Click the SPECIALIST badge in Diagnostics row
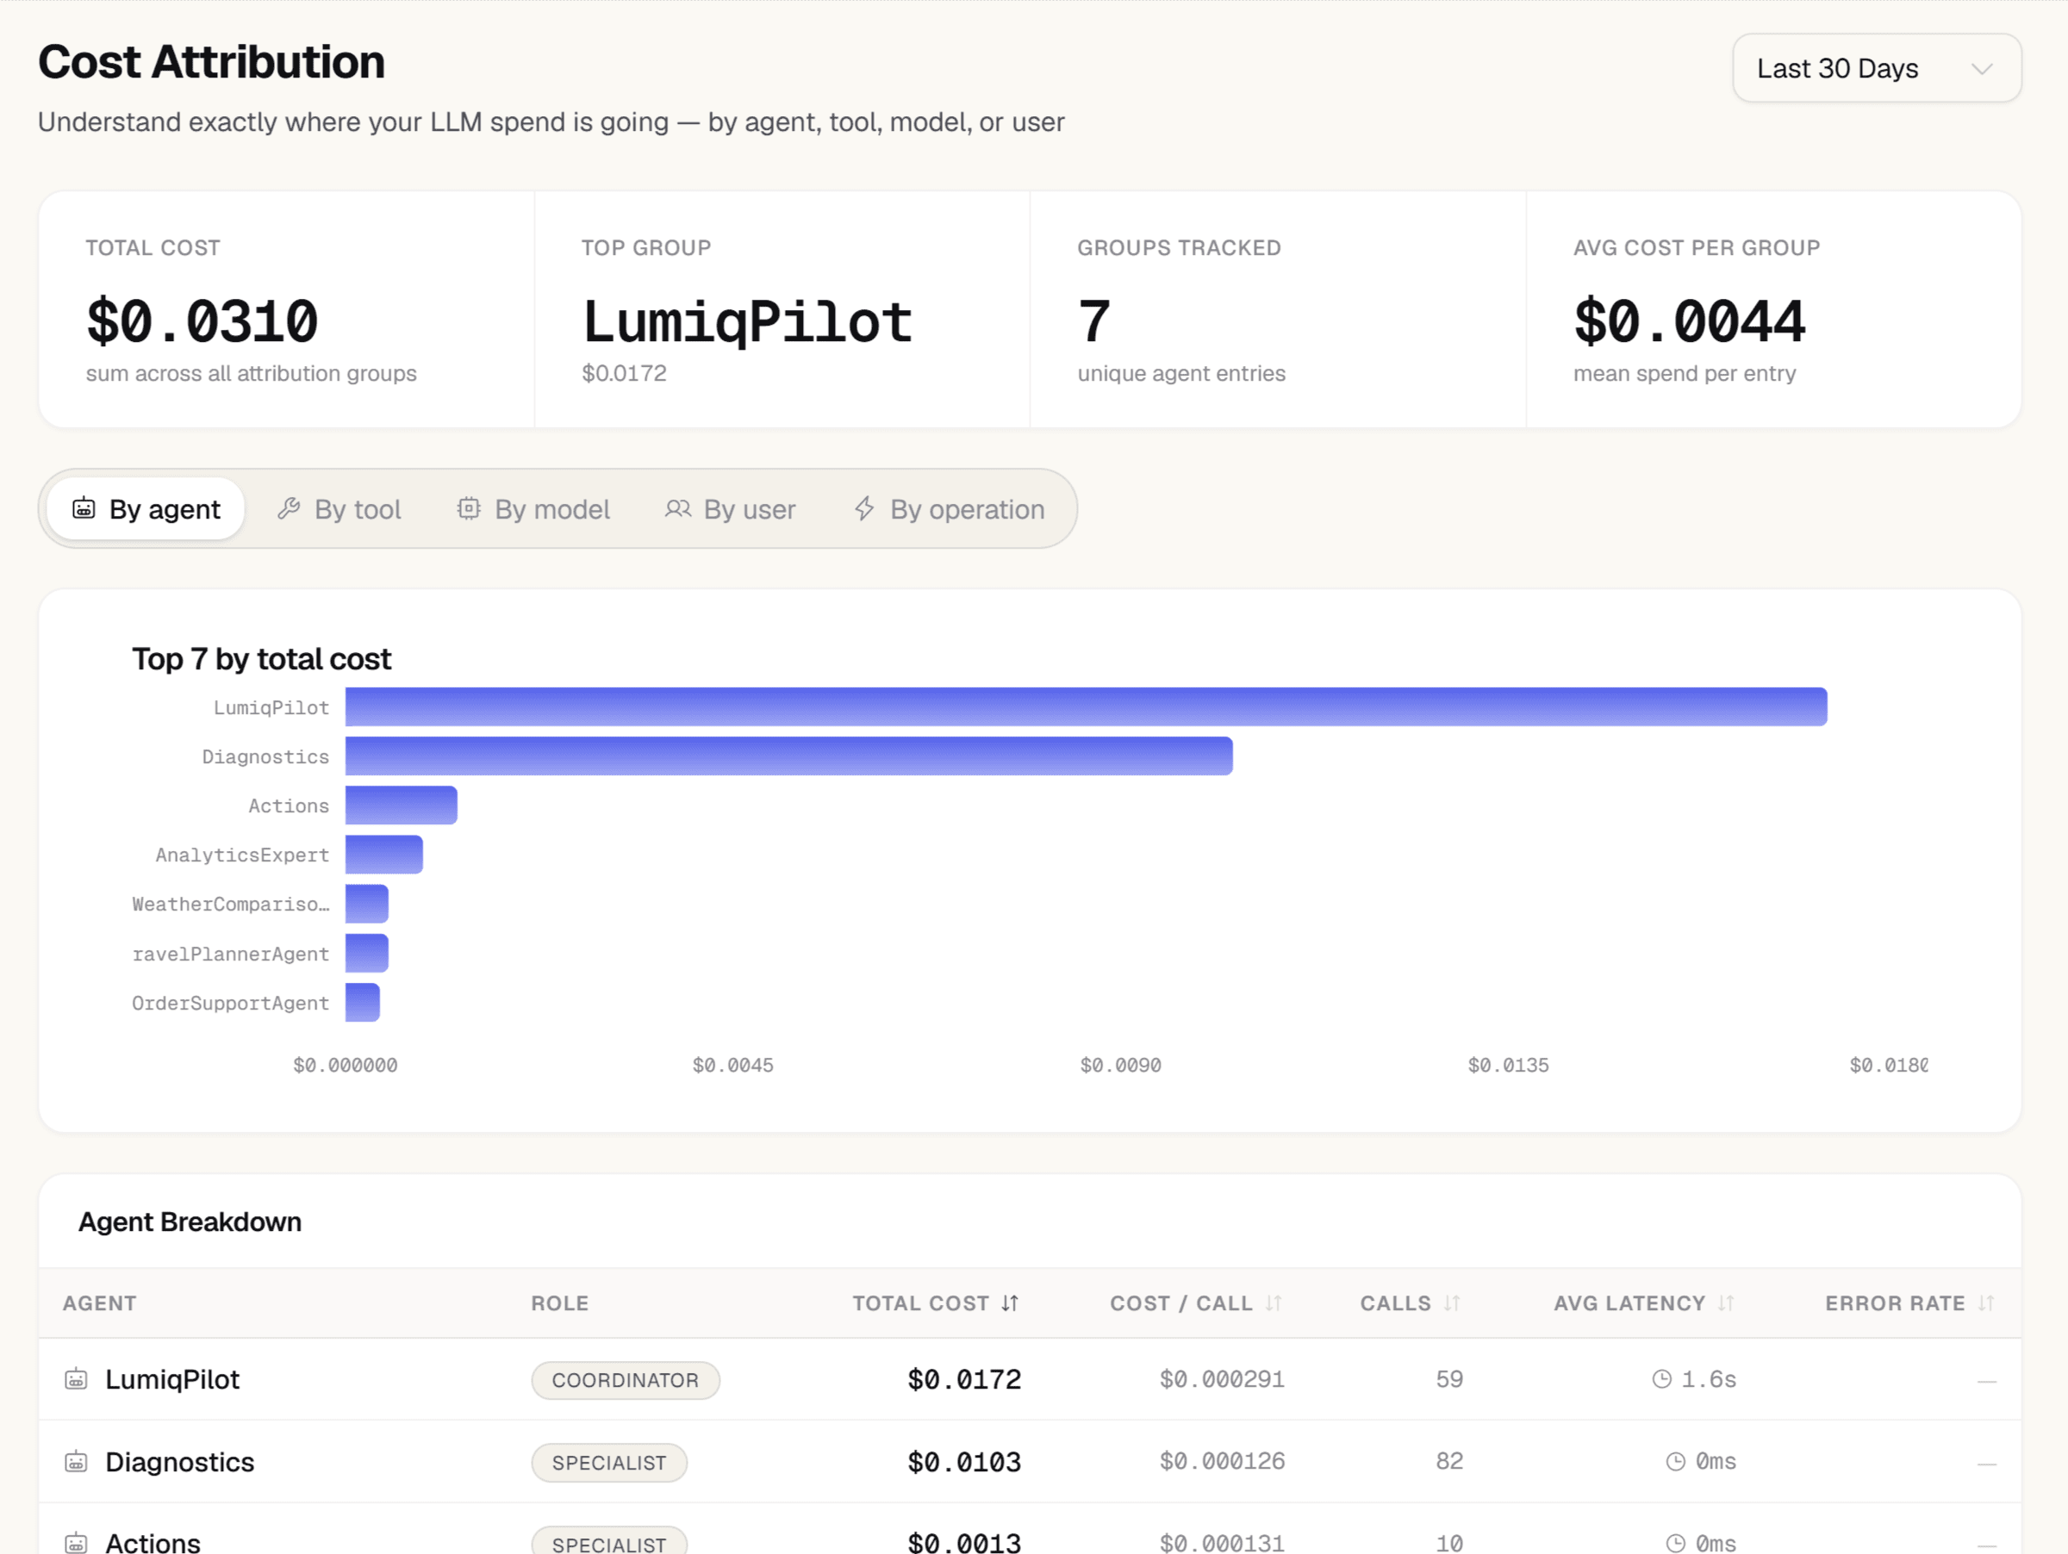The width and height of the screenshot is (2068, 1554). (x=609, y=1463)
